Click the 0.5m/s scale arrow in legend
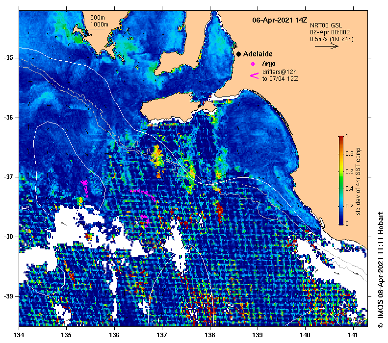The image size is (388, 343). [326, 46]
